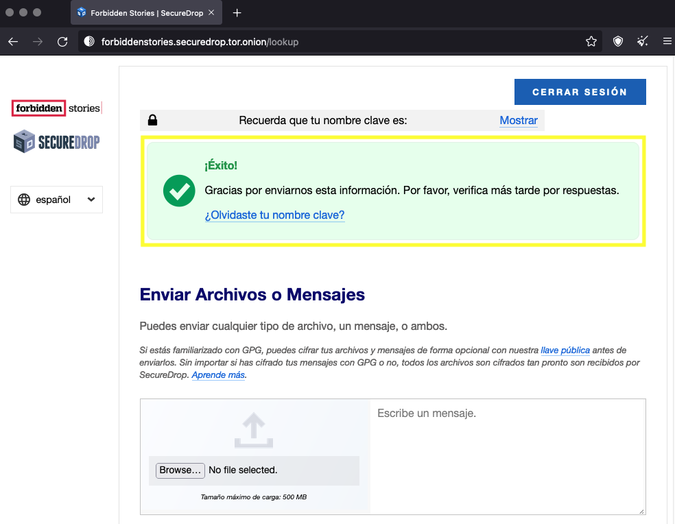Click the onion site identity icon
This screenshot has width=675, height=524.
(x=88, y=42)
